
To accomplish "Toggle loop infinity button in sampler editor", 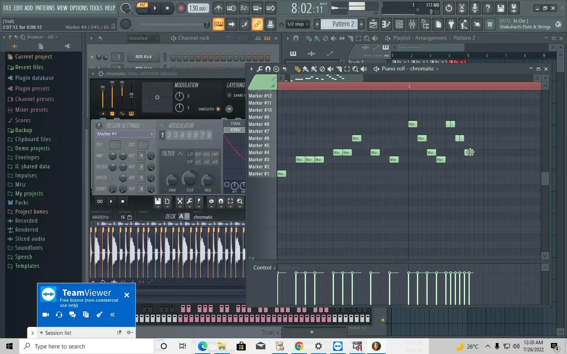I will pos(100,201).
